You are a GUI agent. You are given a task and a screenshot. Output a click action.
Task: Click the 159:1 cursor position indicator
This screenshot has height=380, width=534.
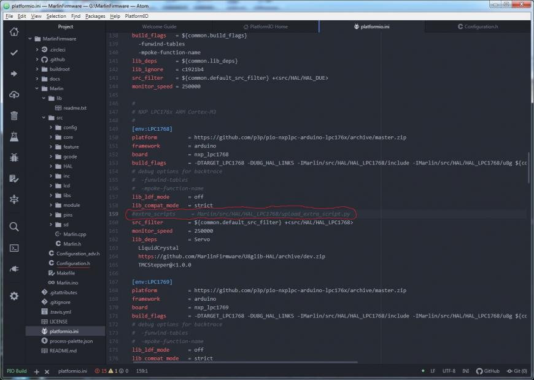tap(142, 371)
